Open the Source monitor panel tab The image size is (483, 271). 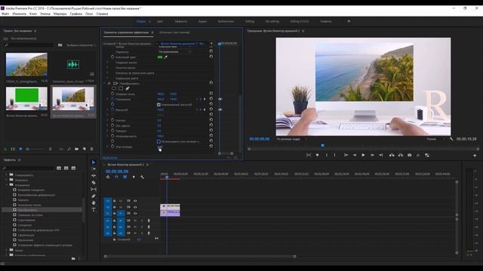pos(174,32)
